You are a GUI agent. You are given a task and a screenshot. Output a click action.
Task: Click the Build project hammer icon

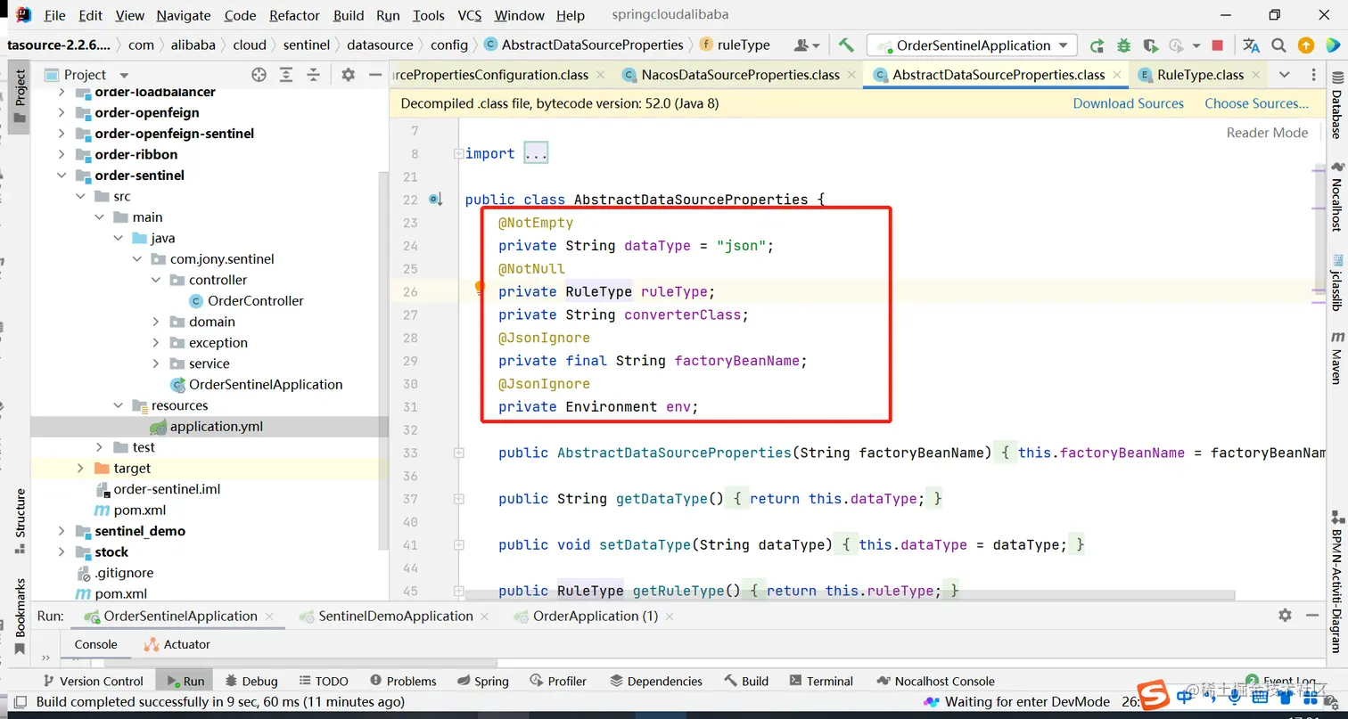coord(846,45)
